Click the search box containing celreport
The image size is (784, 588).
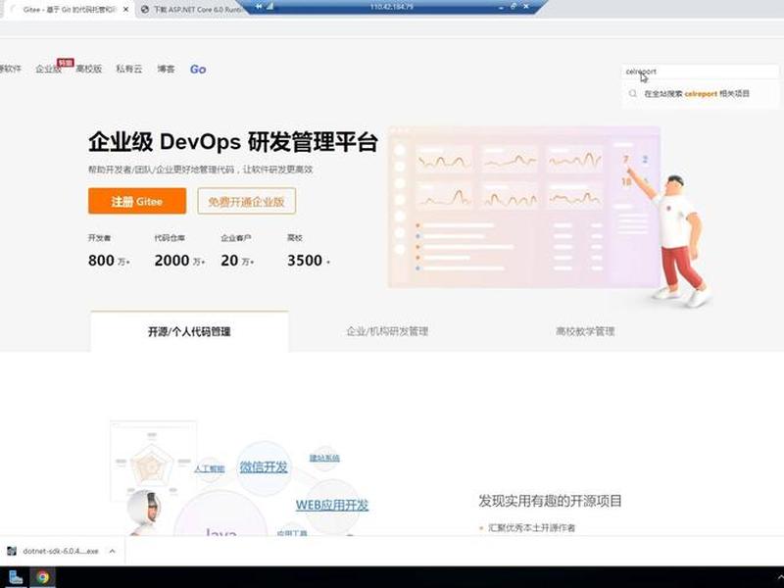coord(700,72)
